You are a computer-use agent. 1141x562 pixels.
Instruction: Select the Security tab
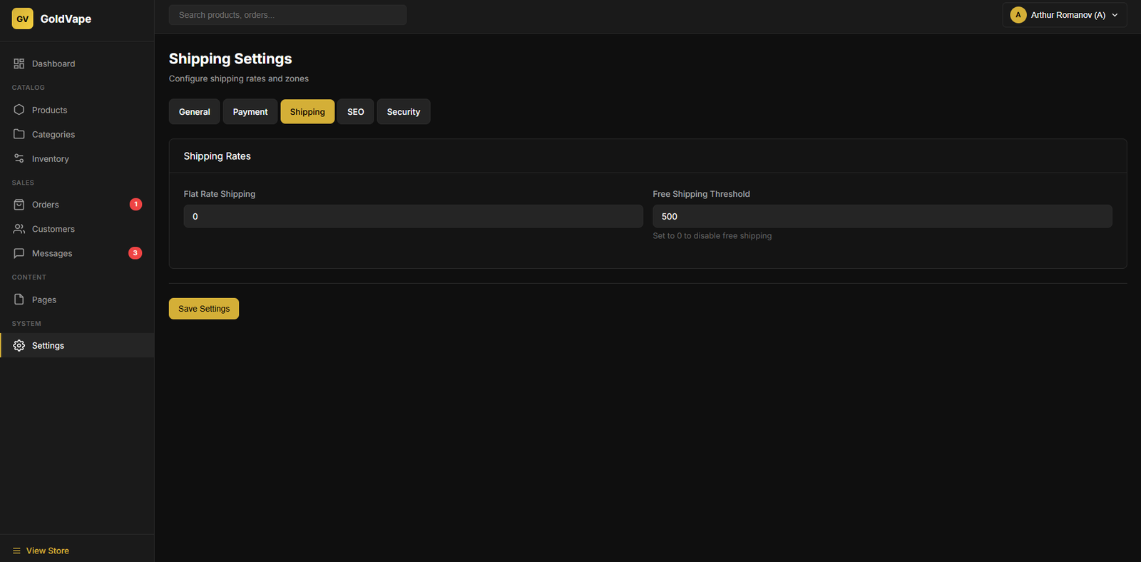pos(403,112)
